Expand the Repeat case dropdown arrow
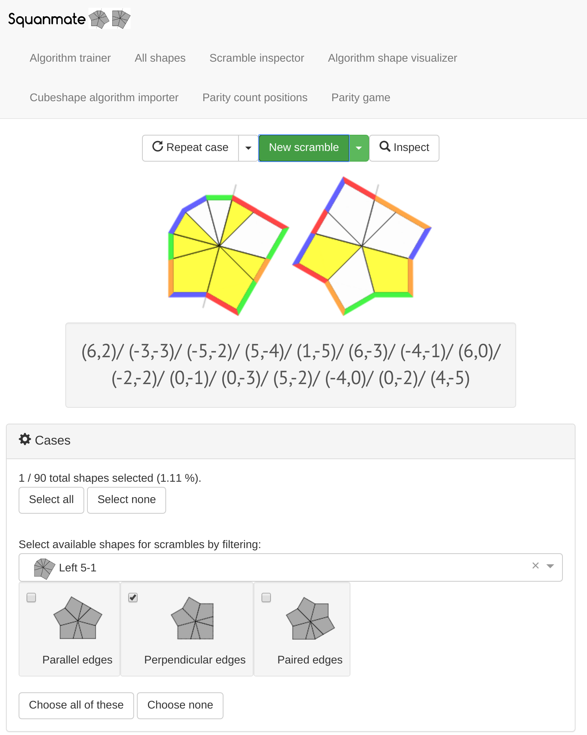Image resolution: width=587 pixels, height=735 pixels. pos(248,148)
